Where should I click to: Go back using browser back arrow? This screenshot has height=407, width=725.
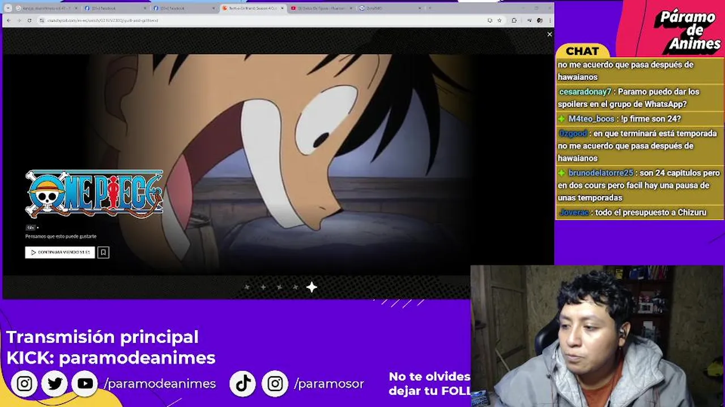[8, 20]
